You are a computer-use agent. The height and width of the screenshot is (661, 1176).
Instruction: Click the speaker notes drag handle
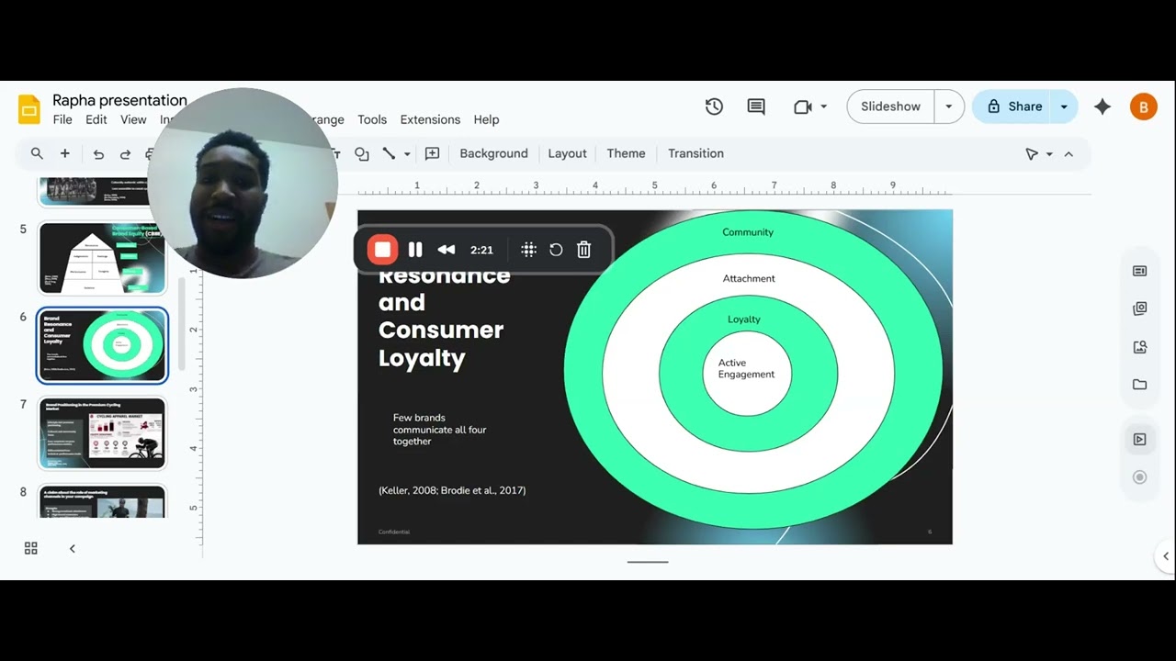tap(648, 562)
